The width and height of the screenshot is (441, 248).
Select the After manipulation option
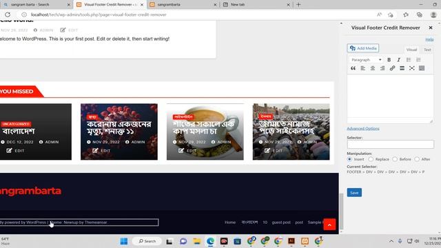(x=417, y=159)
